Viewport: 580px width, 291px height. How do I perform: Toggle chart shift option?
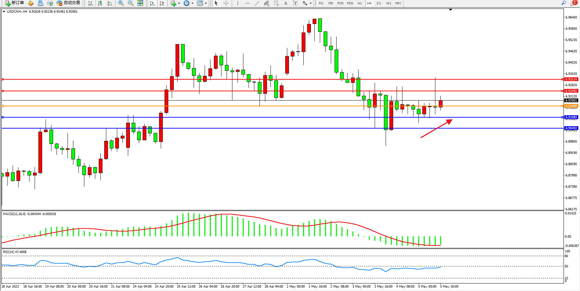pos(162,3)
